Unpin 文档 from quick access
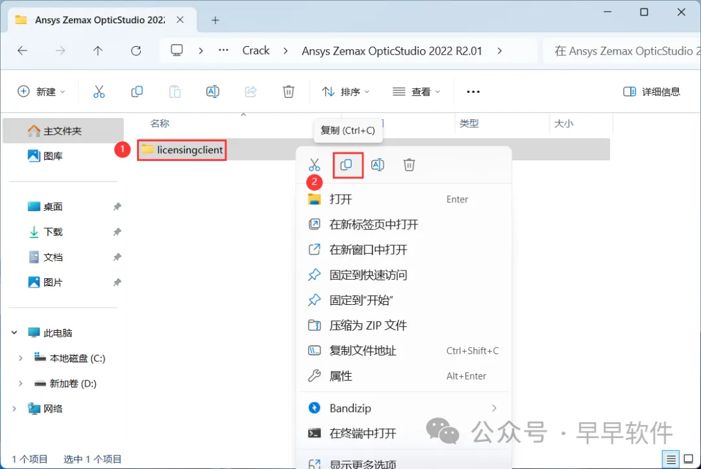This screenshot has width=701, height=469. (117, 258)
